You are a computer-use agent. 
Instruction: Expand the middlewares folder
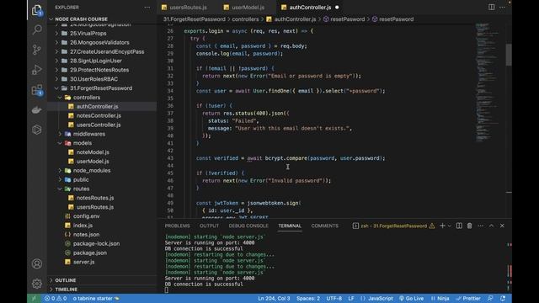[x=102, y=134]
